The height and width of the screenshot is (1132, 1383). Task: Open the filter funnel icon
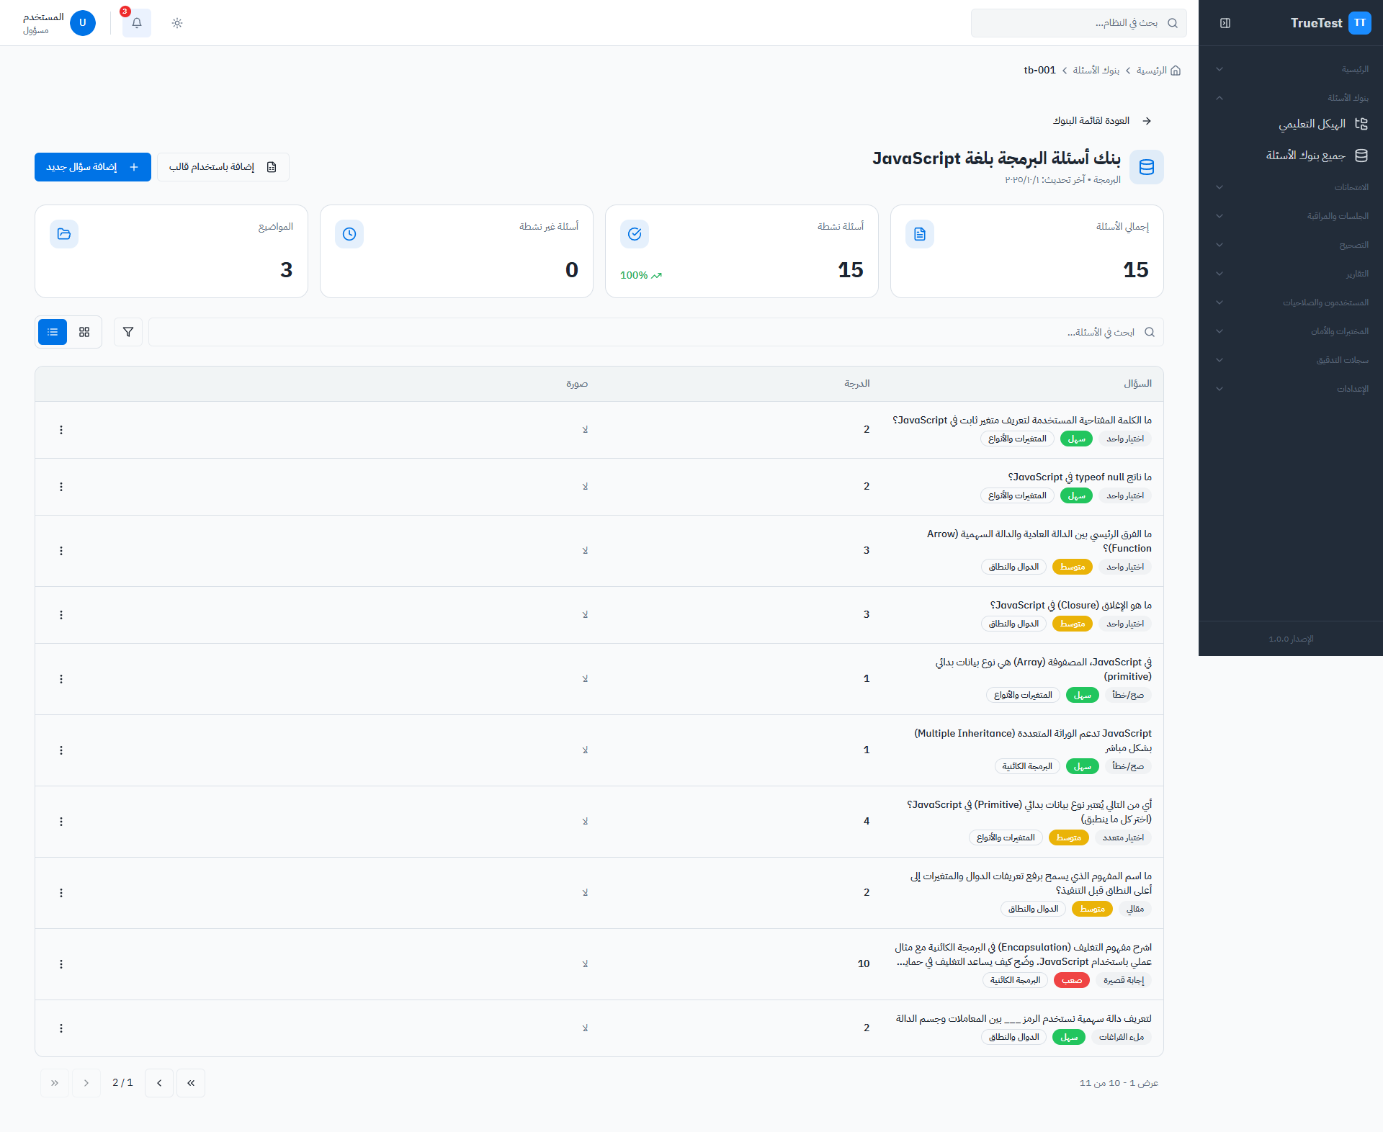coord(128,332)
